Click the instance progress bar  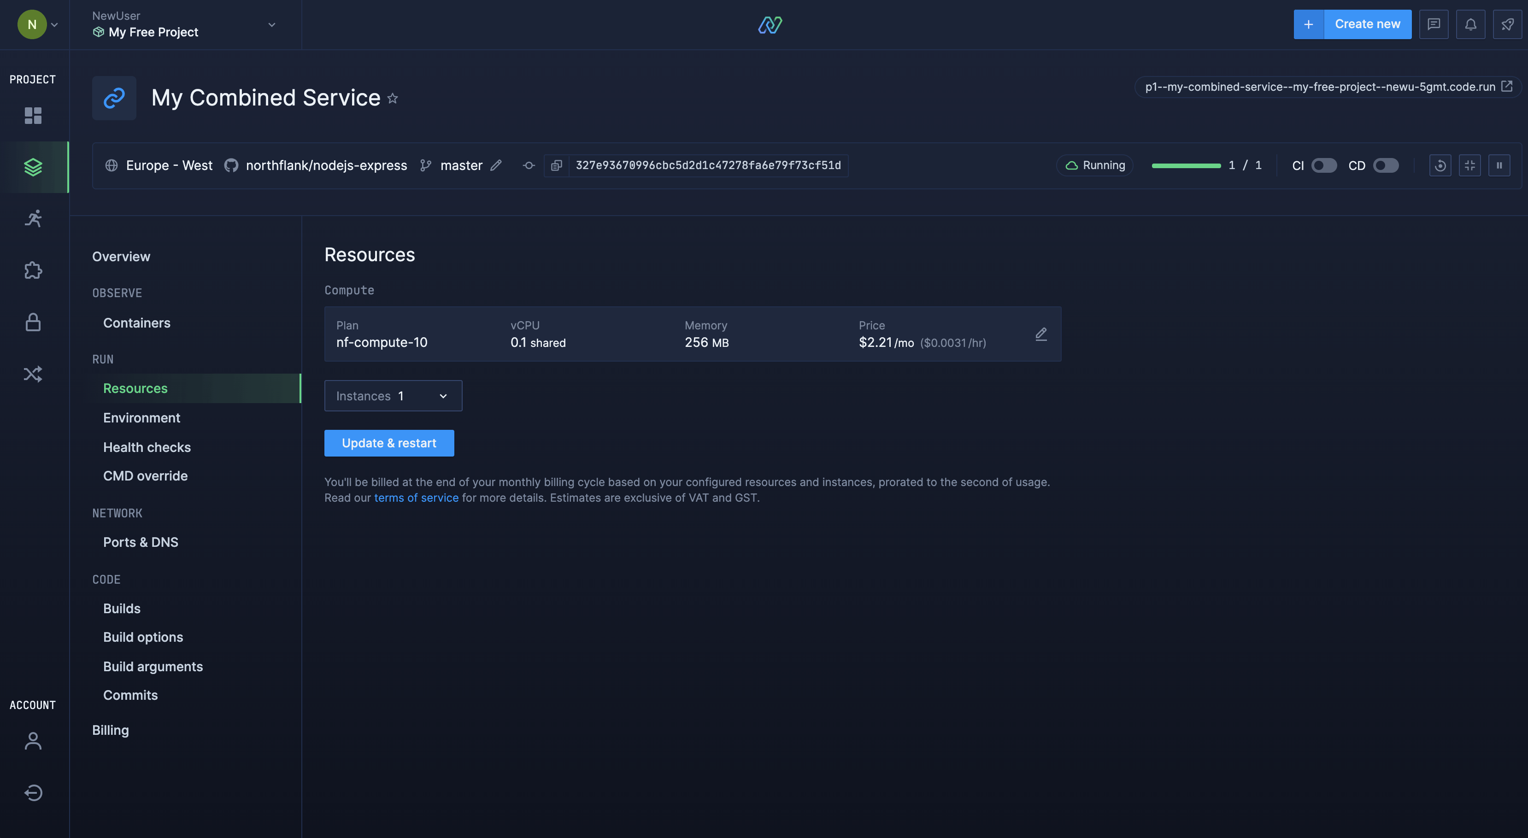[x=1187, y=165]
